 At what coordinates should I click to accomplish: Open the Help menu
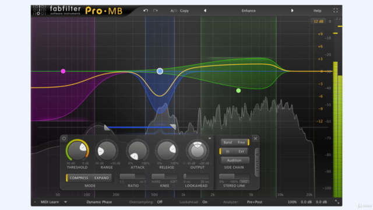[x=317, y=10]
